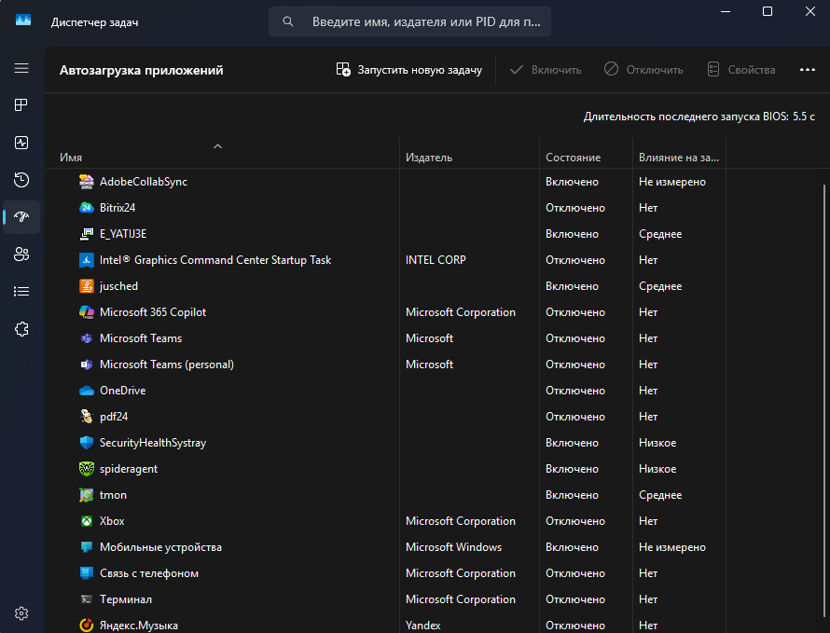
Task: Maximize the Task Manager window
Action: point(768,11)
